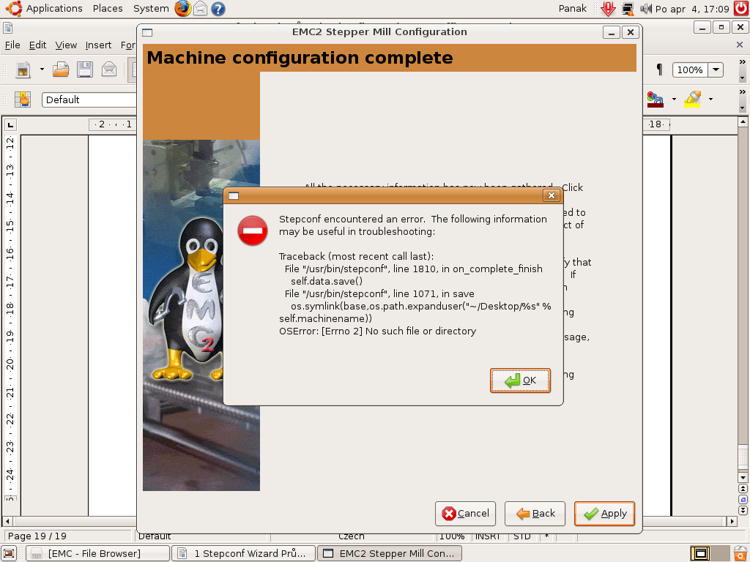The image size is (750, 562).
Task: Open the Edit menu
Action: [x=37, y=45]
